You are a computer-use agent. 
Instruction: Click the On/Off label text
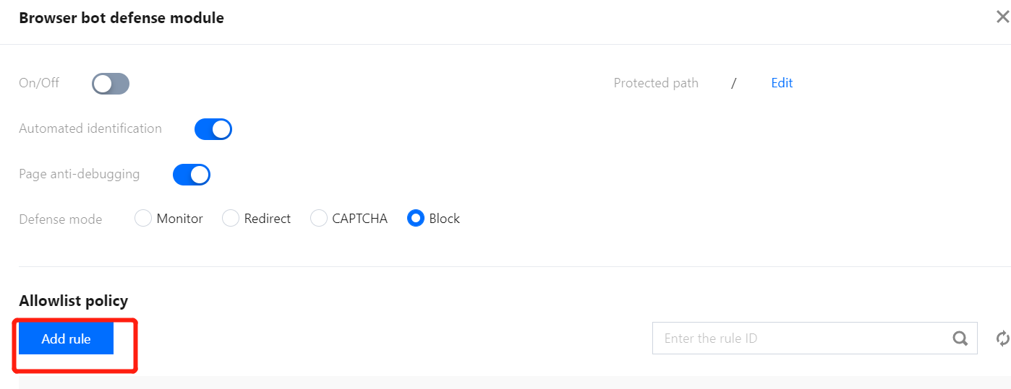click(x=39, y=83)
